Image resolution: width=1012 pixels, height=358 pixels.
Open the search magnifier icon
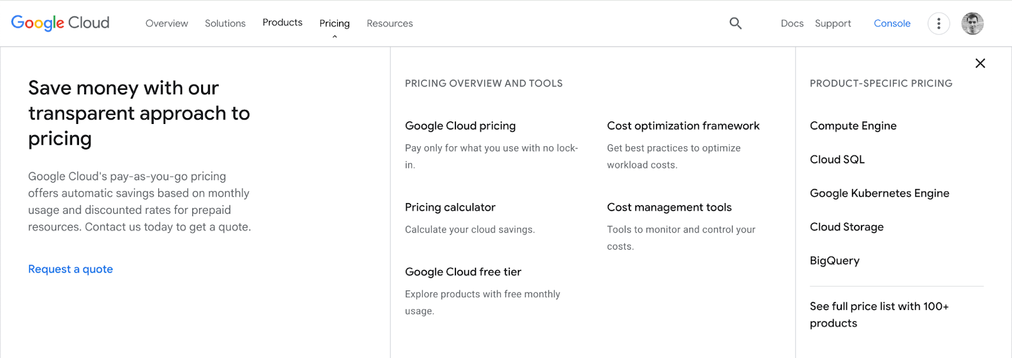coord(735,23)
